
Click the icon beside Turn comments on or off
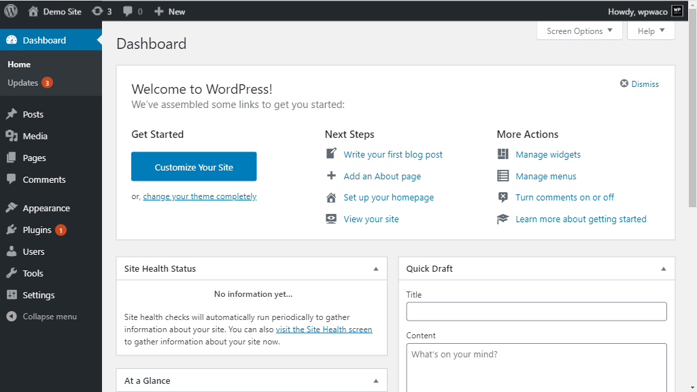pos(503,197)
